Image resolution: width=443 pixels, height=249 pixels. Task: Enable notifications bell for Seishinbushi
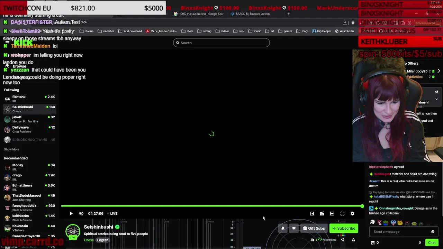click(x=283, y=228)
